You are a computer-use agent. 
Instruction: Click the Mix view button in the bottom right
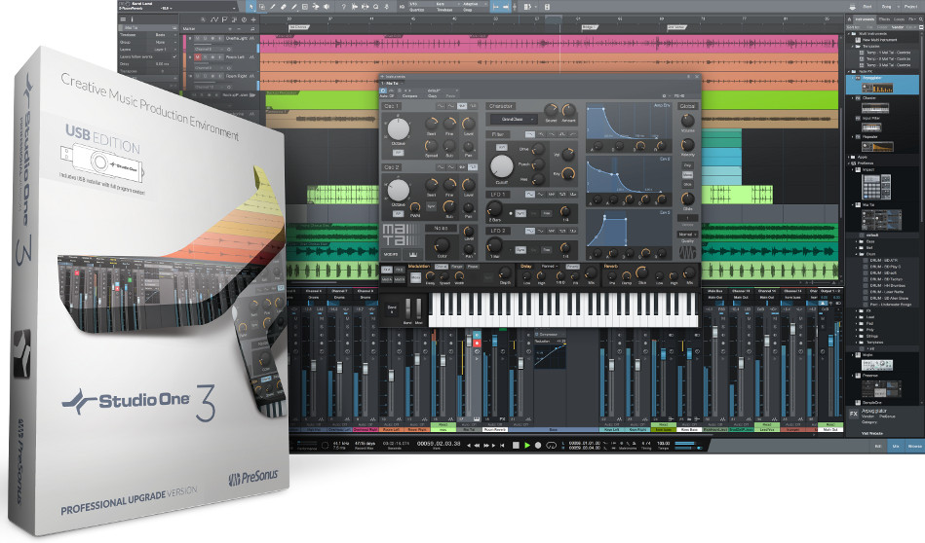point(896,447)
